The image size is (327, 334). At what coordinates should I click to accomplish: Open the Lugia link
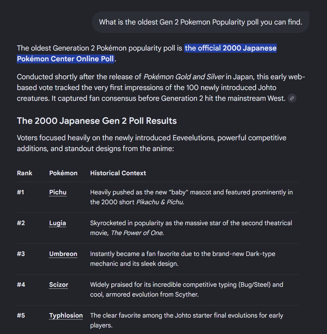tap(57, 223)
